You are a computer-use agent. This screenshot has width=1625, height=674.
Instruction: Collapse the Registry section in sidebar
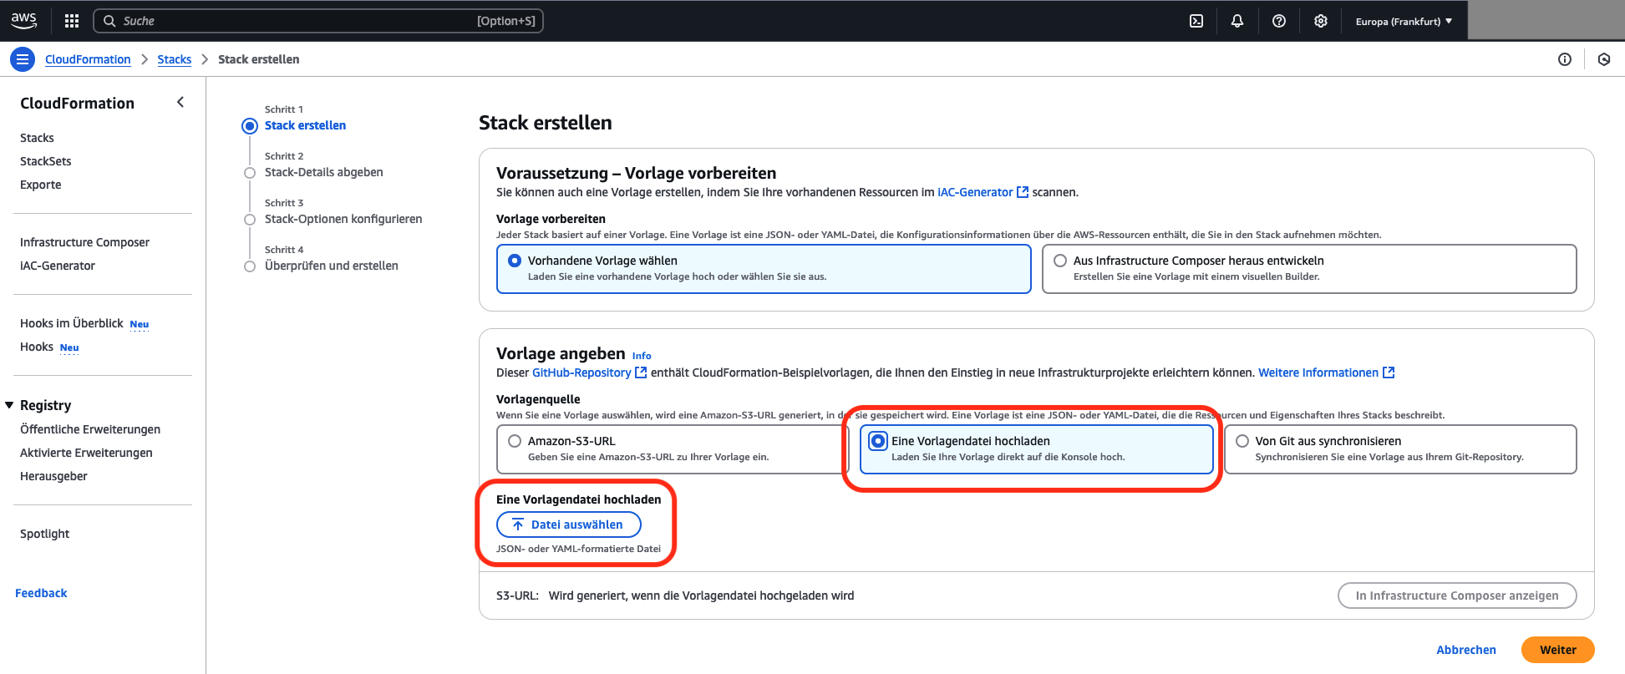pyautogui.click(x=10, y=405)
